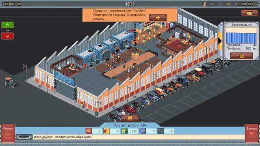Image resolution: width=260 pixels, height=146 pixels.
Task: Click the red car resource icon
Action: [x=89, y=131]
